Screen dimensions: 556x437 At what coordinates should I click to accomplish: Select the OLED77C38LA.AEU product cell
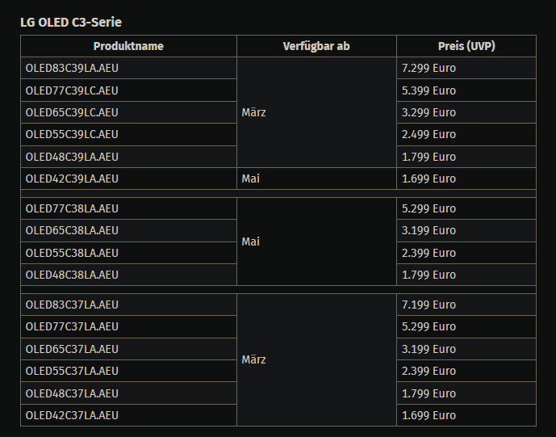point(128,208)
